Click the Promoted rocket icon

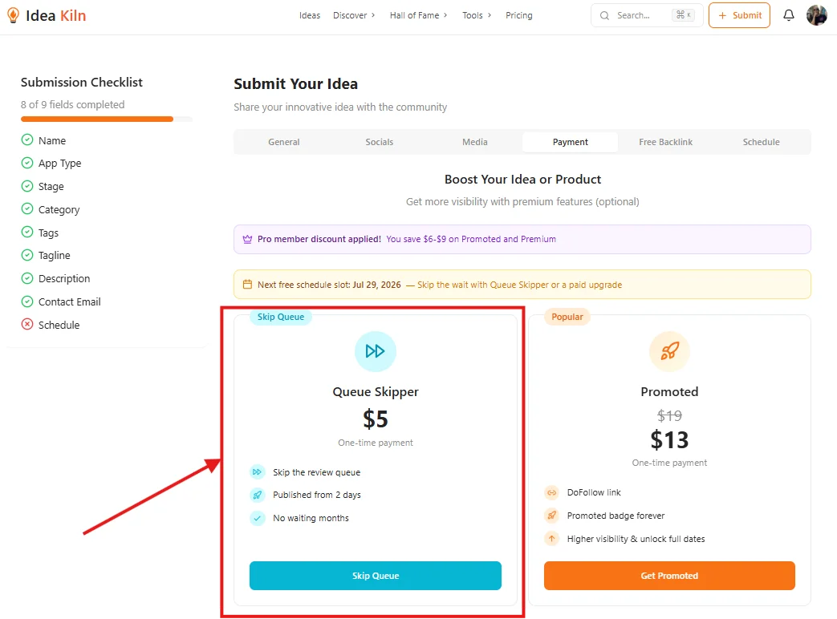[x=669, y=351]
